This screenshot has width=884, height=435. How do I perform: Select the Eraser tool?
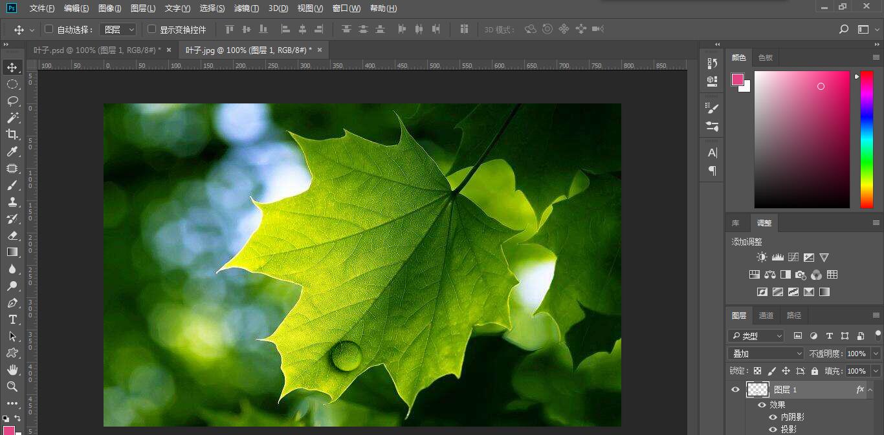pos(12,235)
